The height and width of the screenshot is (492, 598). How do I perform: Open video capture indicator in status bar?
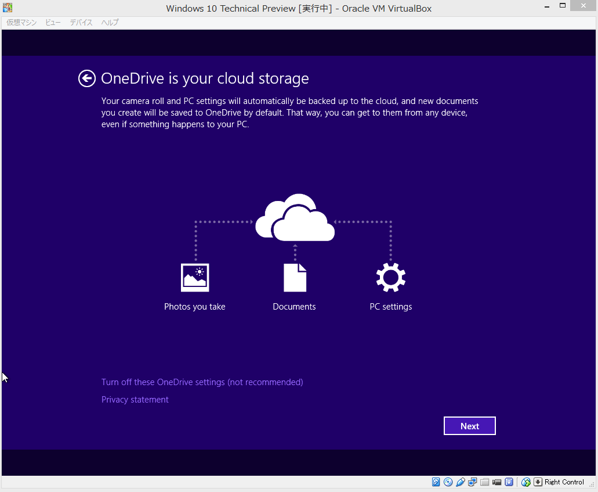click(x=497, y=482)
